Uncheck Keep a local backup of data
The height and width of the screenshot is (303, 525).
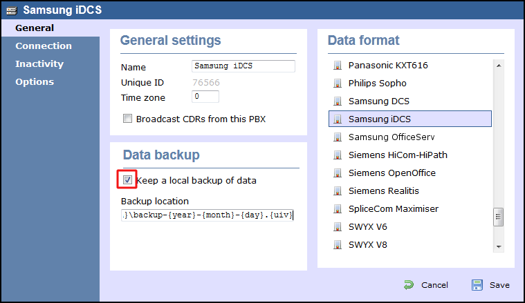pos(127,179)
